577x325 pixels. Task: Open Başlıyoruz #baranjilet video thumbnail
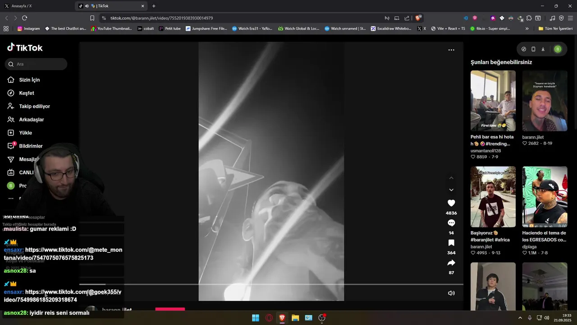click(493, 197)
